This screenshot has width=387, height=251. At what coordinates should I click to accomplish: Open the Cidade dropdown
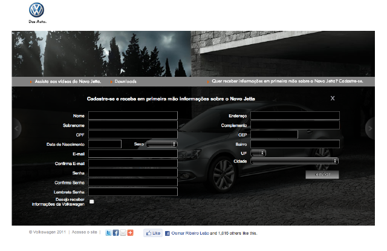pyautogui.click(x=294, y=161)
